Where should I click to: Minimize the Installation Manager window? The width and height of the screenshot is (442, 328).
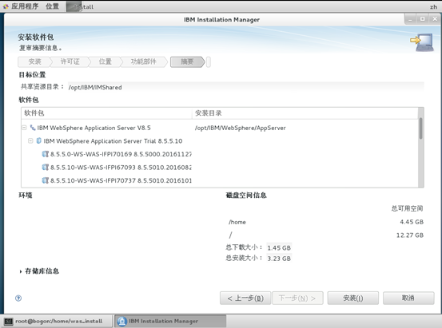(410, 19)
